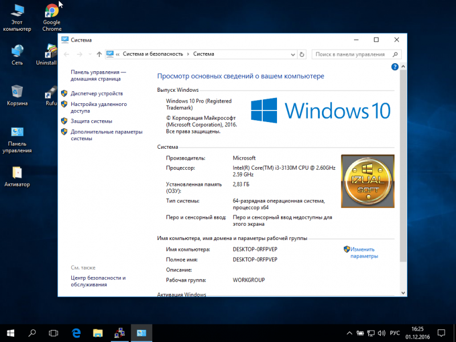Minimize the Система window
The height and width of the screenshot is (342, 456).
pyautogui.click(x=356, y=40)
